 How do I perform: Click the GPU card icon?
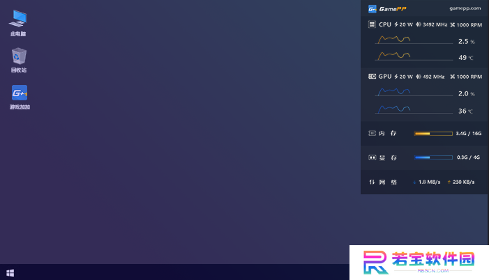[372, 77]
